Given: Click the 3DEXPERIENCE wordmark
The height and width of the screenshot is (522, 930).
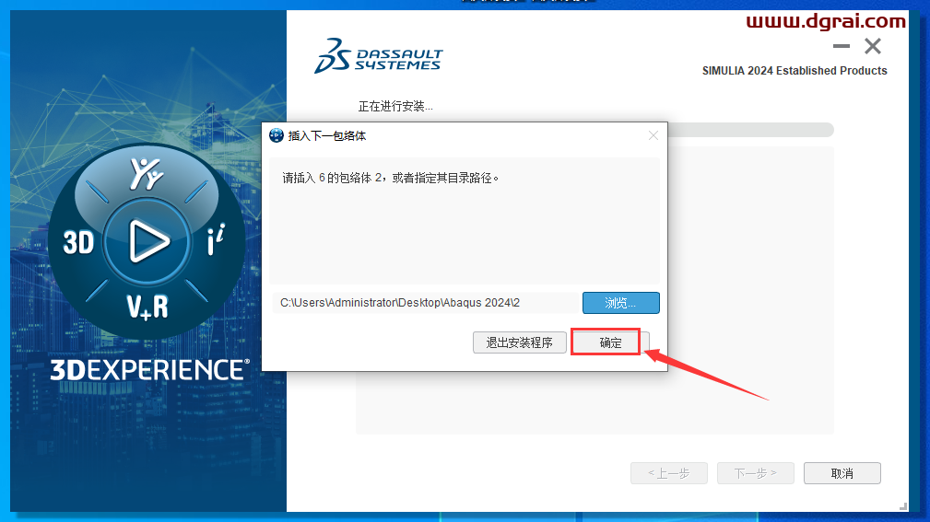Looking at the screenshot, I should (x=149, y=370).
